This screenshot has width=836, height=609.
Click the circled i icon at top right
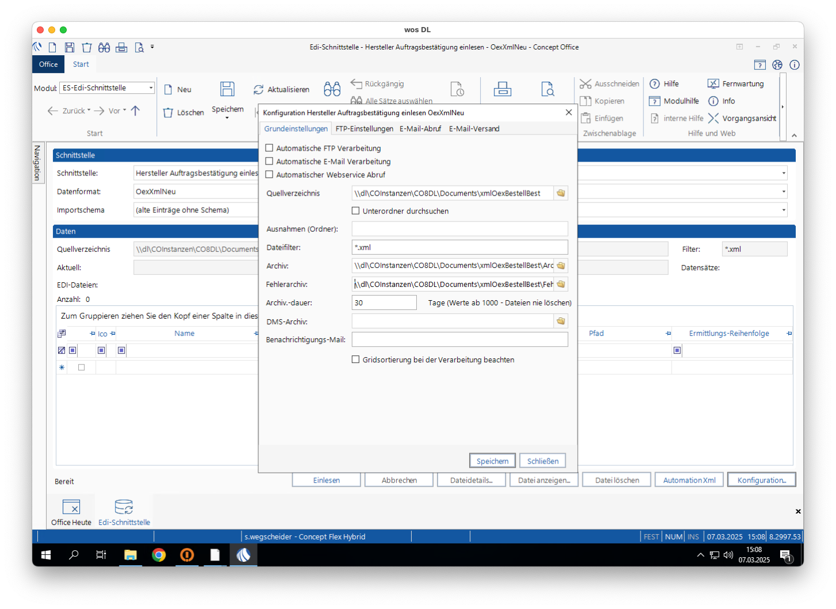[x=795, y=65]
